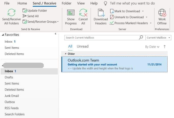Open the Unmark to Download dropdown arrow
The height and width of the screenshot is (118, 174).
pyautogui.click(x=147, y=17)
